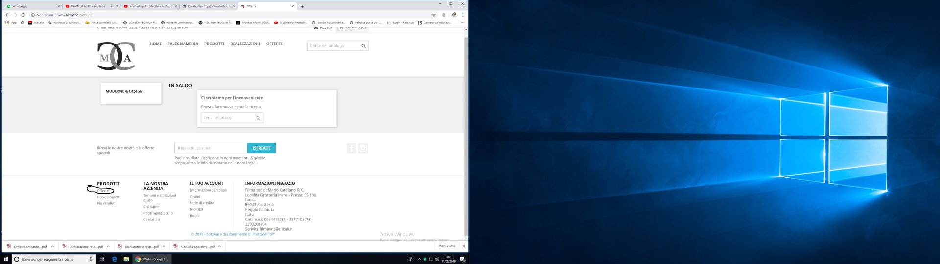Click the newsletter email input field
This screenshot has width=940, height=264.
211,148
